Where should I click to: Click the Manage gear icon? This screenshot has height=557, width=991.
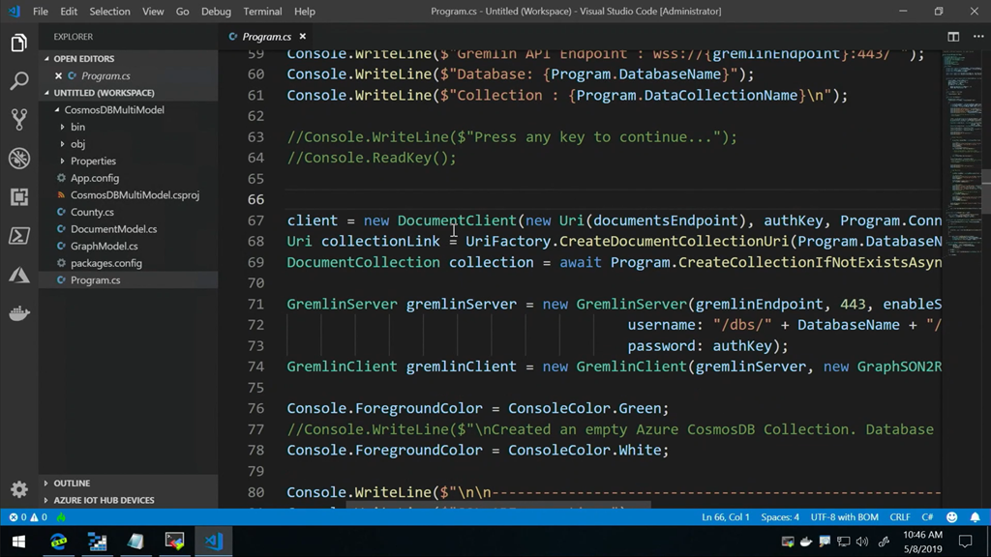coord(18,489)
